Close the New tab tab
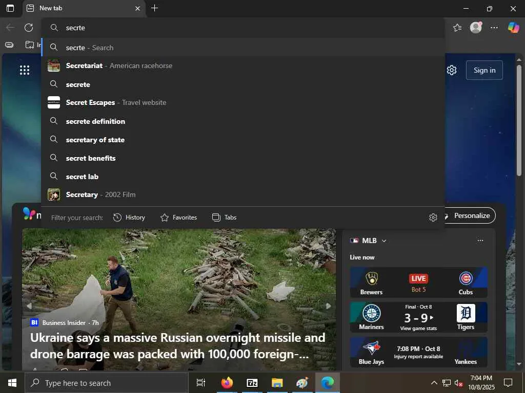525x393 pixels. [x=137, y=9]
